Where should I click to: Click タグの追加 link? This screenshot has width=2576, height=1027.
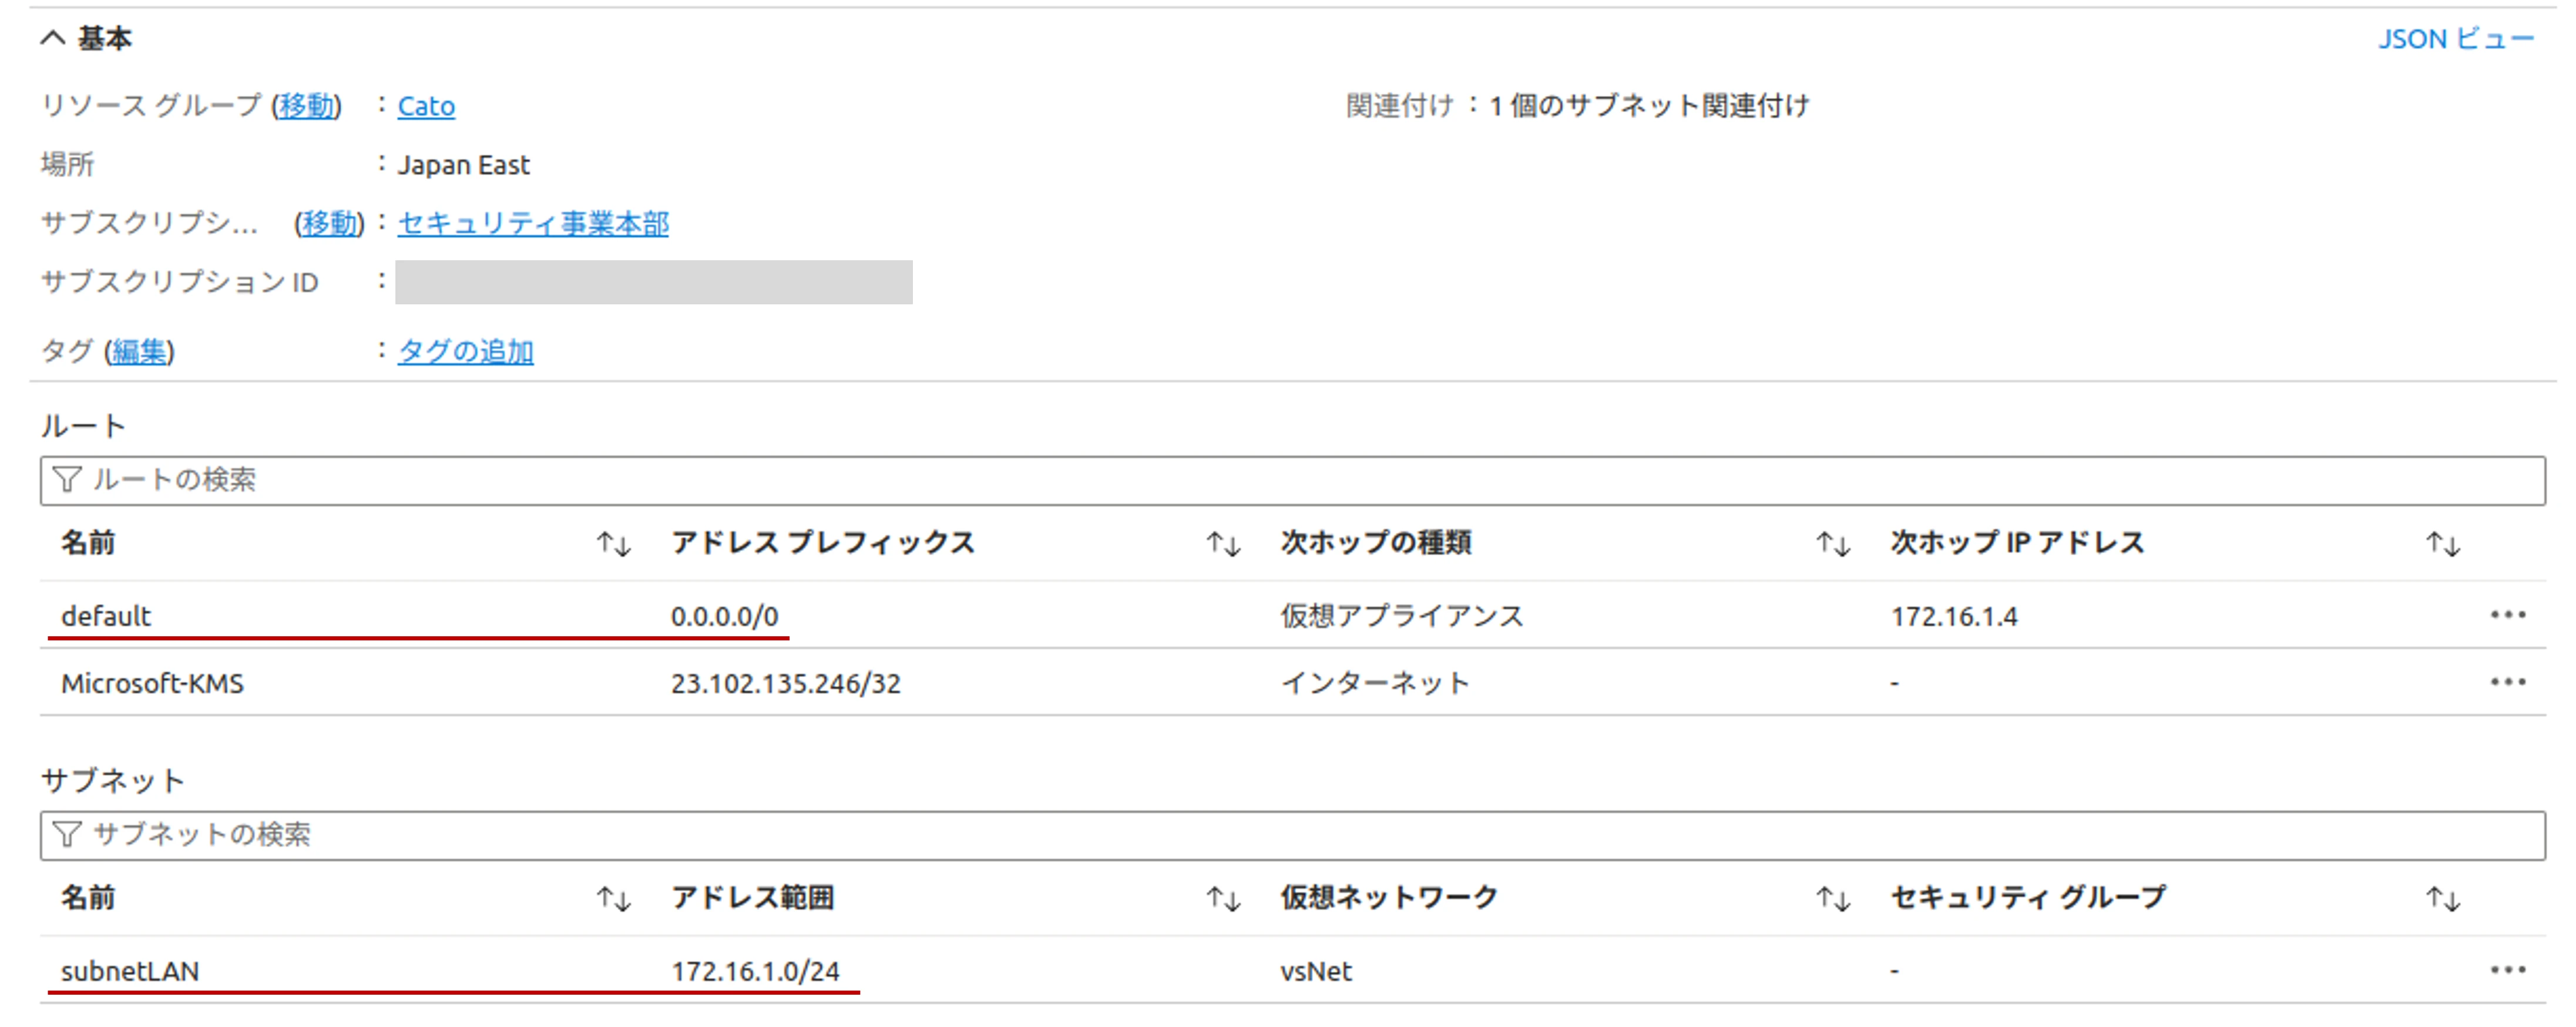[465, 351]
